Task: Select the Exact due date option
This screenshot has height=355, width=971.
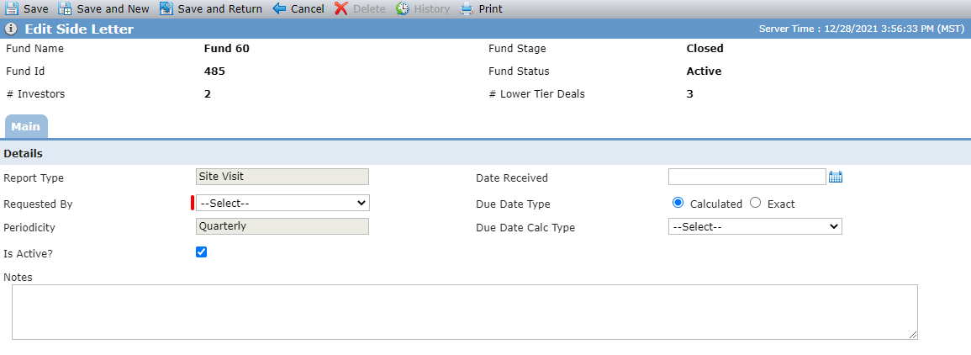Action: pyautogui.click(x=755, y=203)
